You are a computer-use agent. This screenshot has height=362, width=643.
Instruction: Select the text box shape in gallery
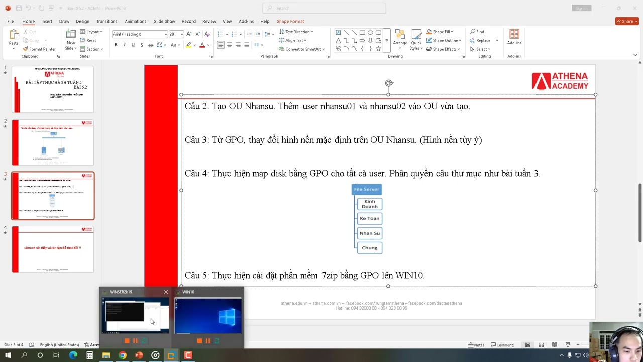pos(338,32)
